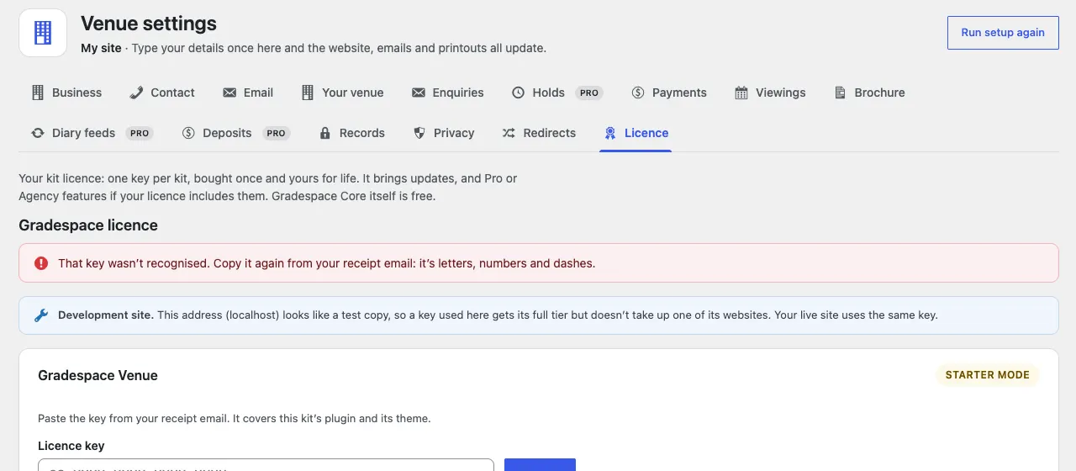Open the Business tab
This screenshot has height=471, width=1076.
tap(66, 93)
